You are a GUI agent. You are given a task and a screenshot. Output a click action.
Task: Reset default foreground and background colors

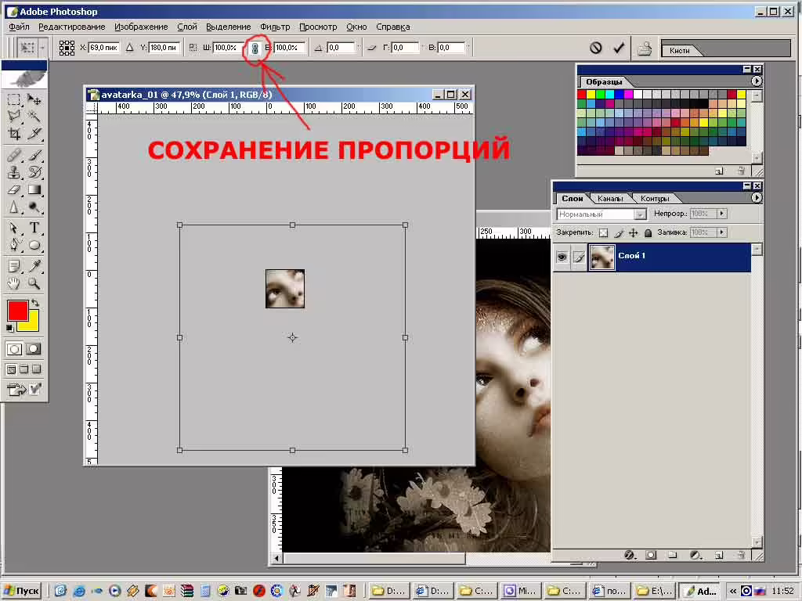tap(9, 328)
